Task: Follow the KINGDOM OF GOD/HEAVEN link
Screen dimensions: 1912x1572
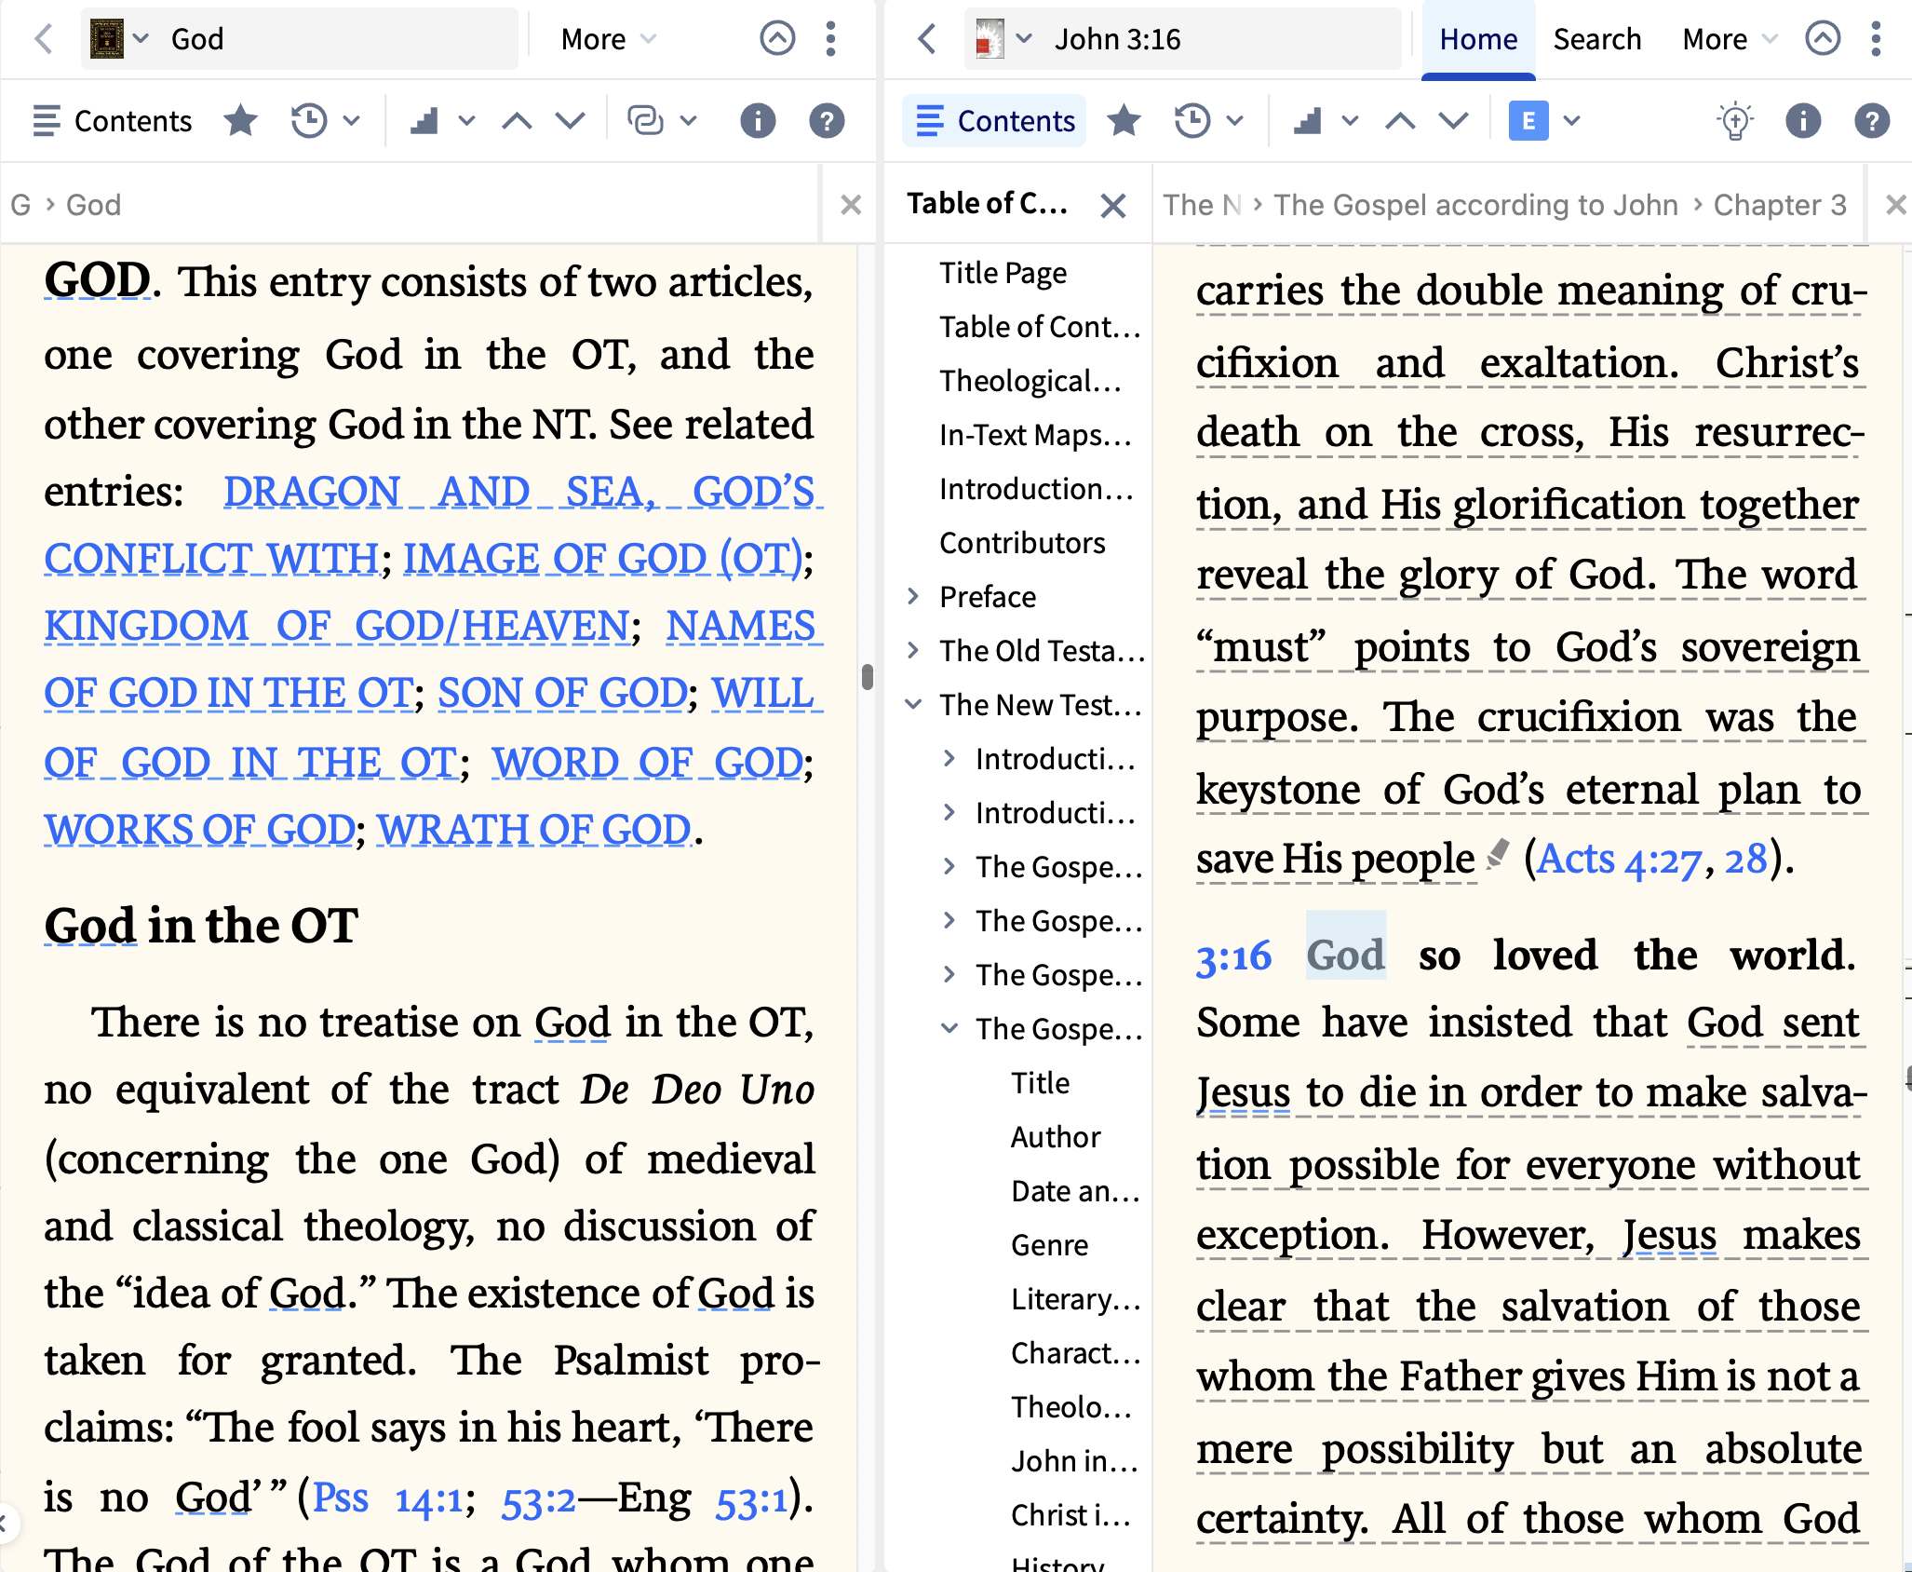Action: [x=337, y=626]
